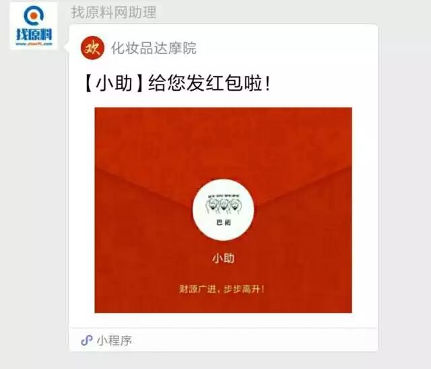The width and height of the screenshot is (431, 369).
Task: Click the gray chat background beside the card
Action: (x=404, y=192)
